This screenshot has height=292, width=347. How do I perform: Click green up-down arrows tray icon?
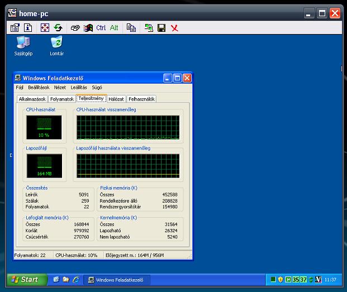pos(311,280)
